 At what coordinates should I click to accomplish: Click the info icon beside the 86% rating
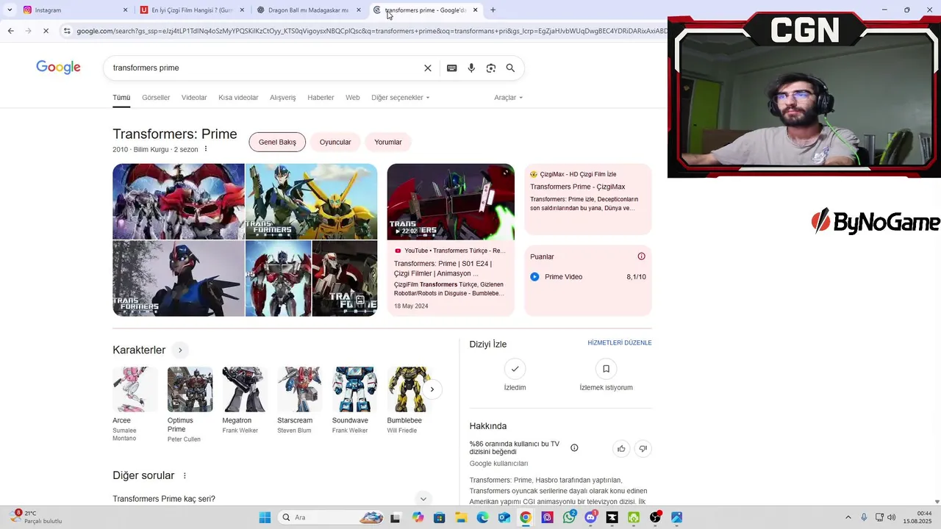574,448
